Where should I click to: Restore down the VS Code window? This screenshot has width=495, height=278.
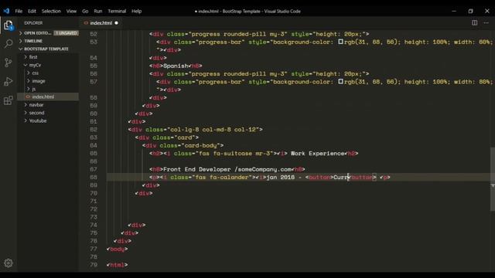pos(471,11)
